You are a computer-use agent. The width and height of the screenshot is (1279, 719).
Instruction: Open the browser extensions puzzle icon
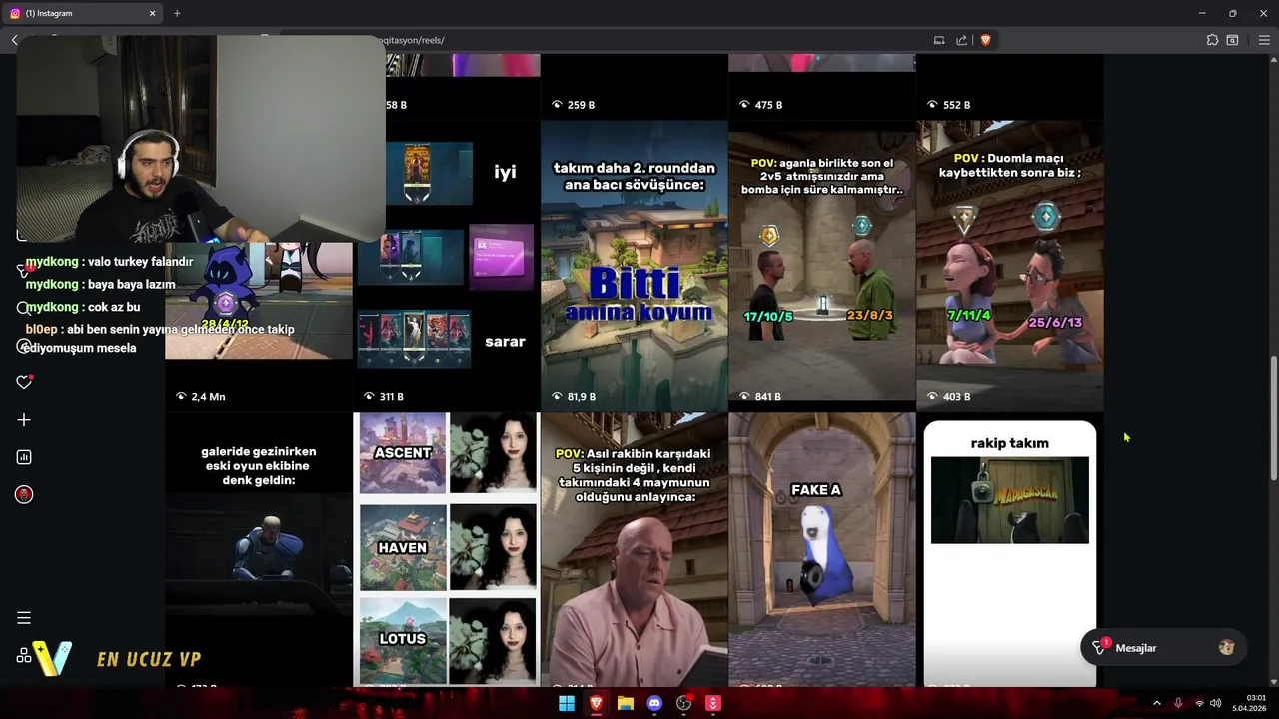[x=1212, y=40]
